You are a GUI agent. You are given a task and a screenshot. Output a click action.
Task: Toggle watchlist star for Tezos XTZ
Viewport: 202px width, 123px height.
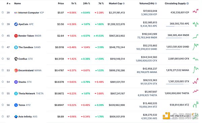pyautogui.click(x=3, y=105)
